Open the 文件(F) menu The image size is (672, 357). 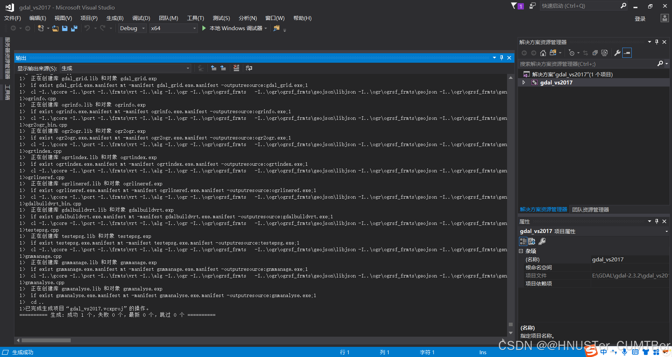click(13, 18)
